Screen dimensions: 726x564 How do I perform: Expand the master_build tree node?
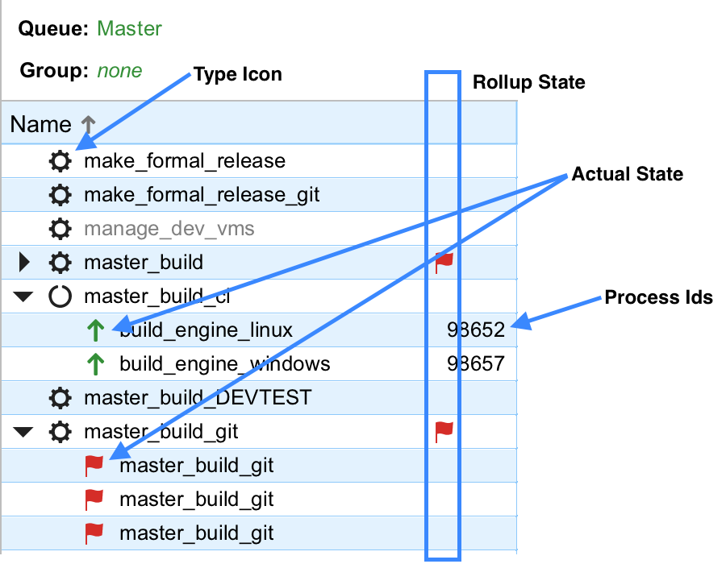point(24,263)
